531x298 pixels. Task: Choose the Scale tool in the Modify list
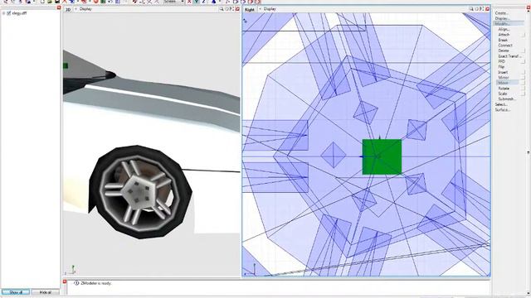pos(503,94)
